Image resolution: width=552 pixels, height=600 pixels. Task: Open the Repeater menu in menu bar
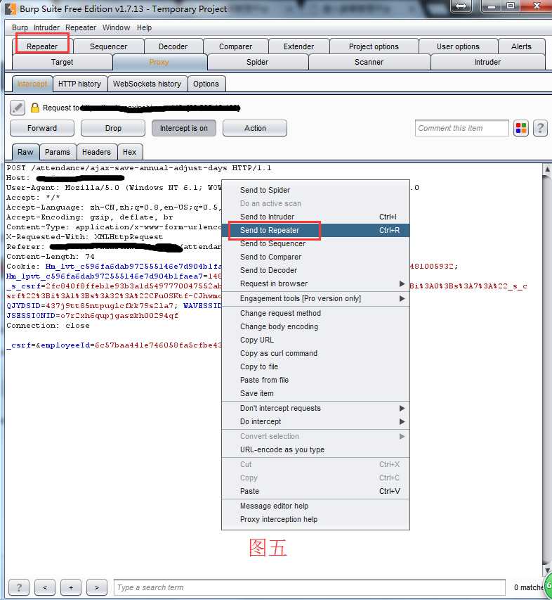click(81, 27)
